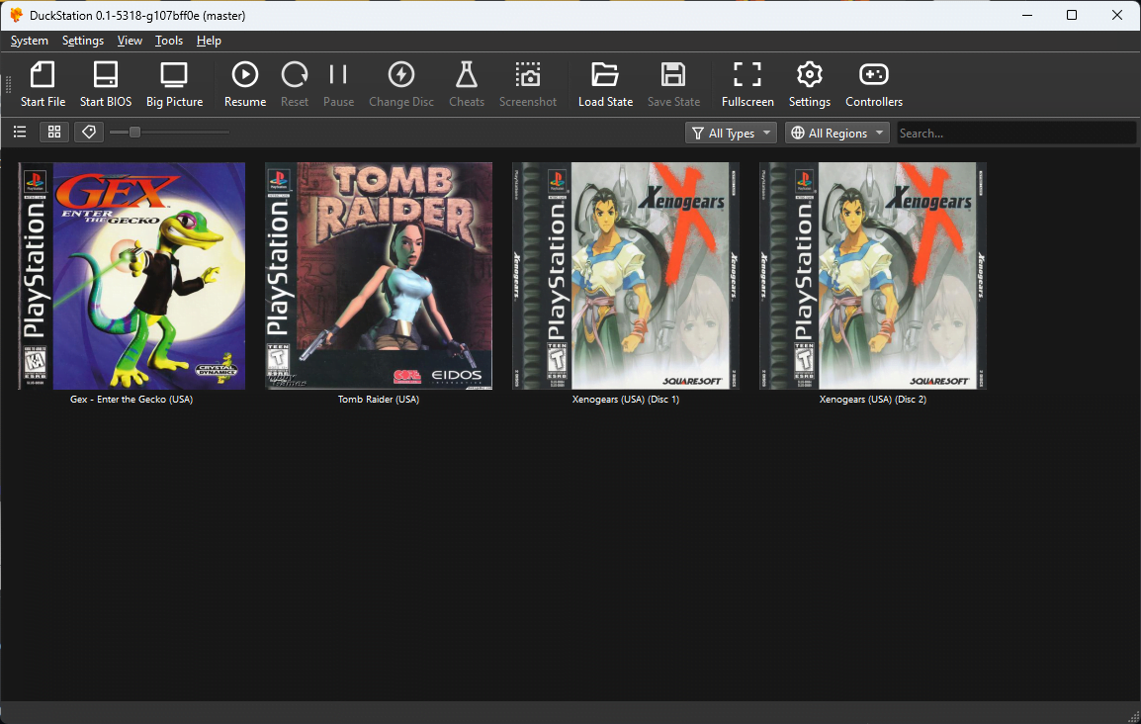The image size is (1141, 724).
Task: Open the Controllers configuration
Action: 873,85
